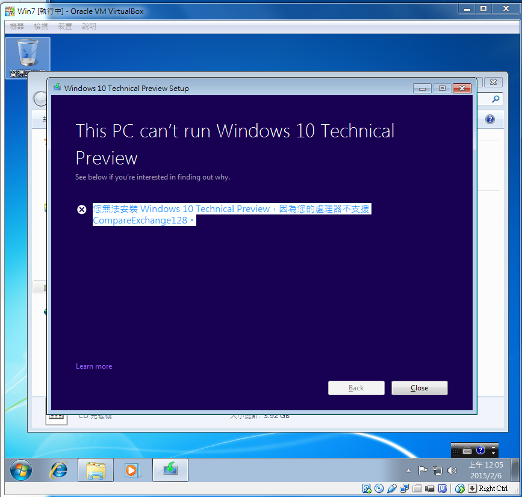This screenshot has width=522, height=497.
Task: Click the Close button in Setup
Action: [420, 388]
